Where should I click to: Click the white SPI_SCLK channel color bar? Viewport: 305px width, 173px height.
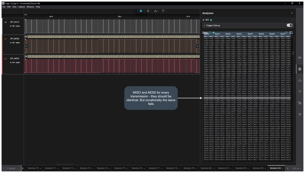click(x=2, y=26)
